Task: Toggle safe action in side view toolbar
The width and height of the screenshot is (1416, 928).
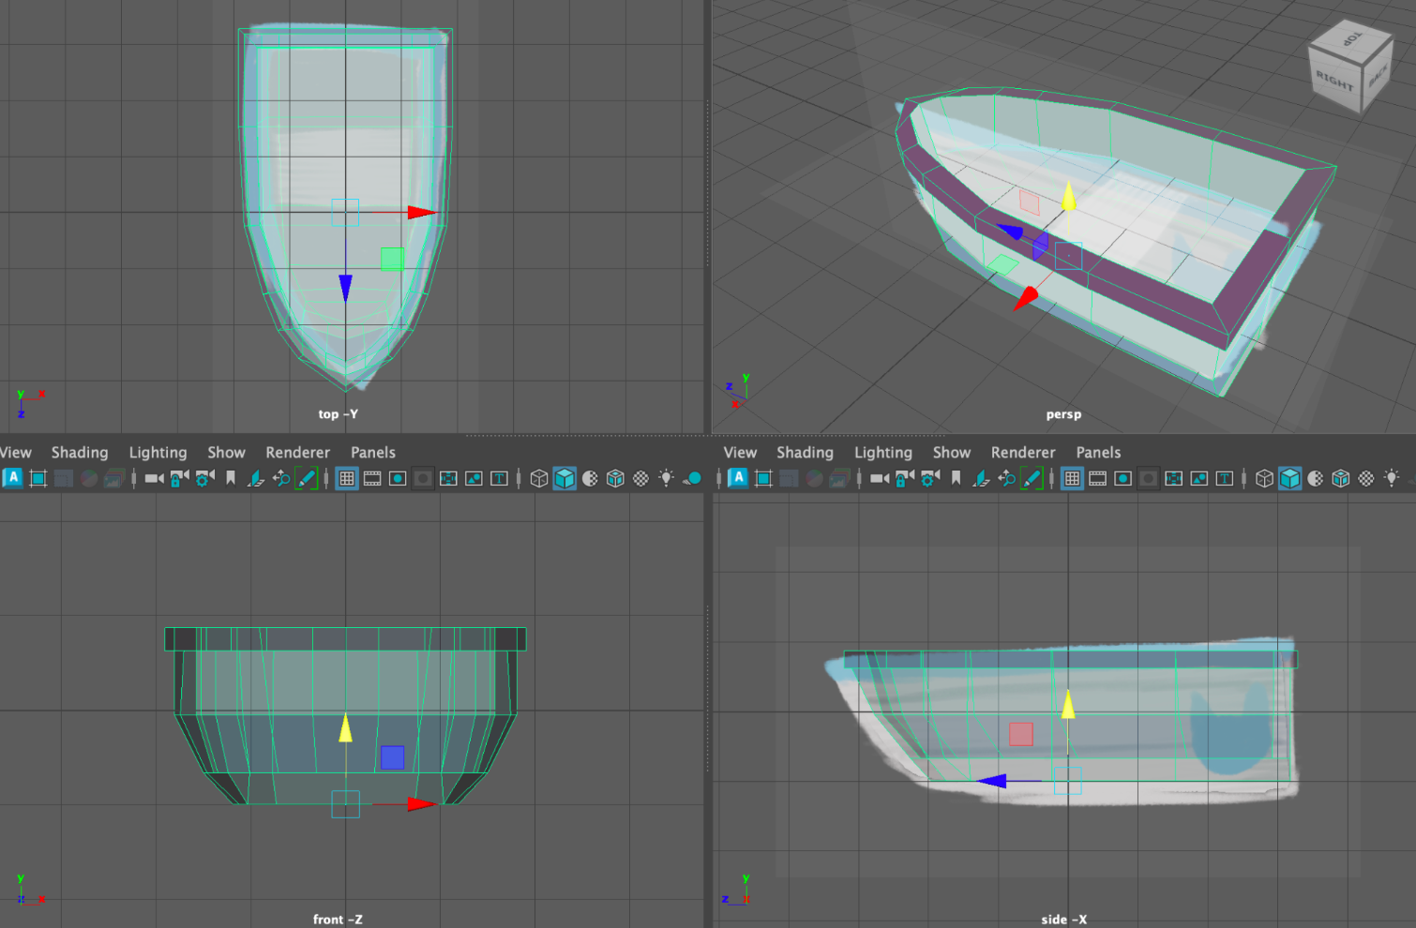Action: pyautogui.click(x=1198, y=478)
